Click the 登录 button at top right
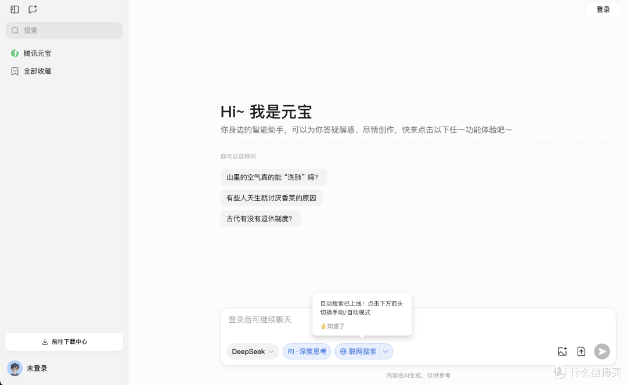 click(603, 10)
